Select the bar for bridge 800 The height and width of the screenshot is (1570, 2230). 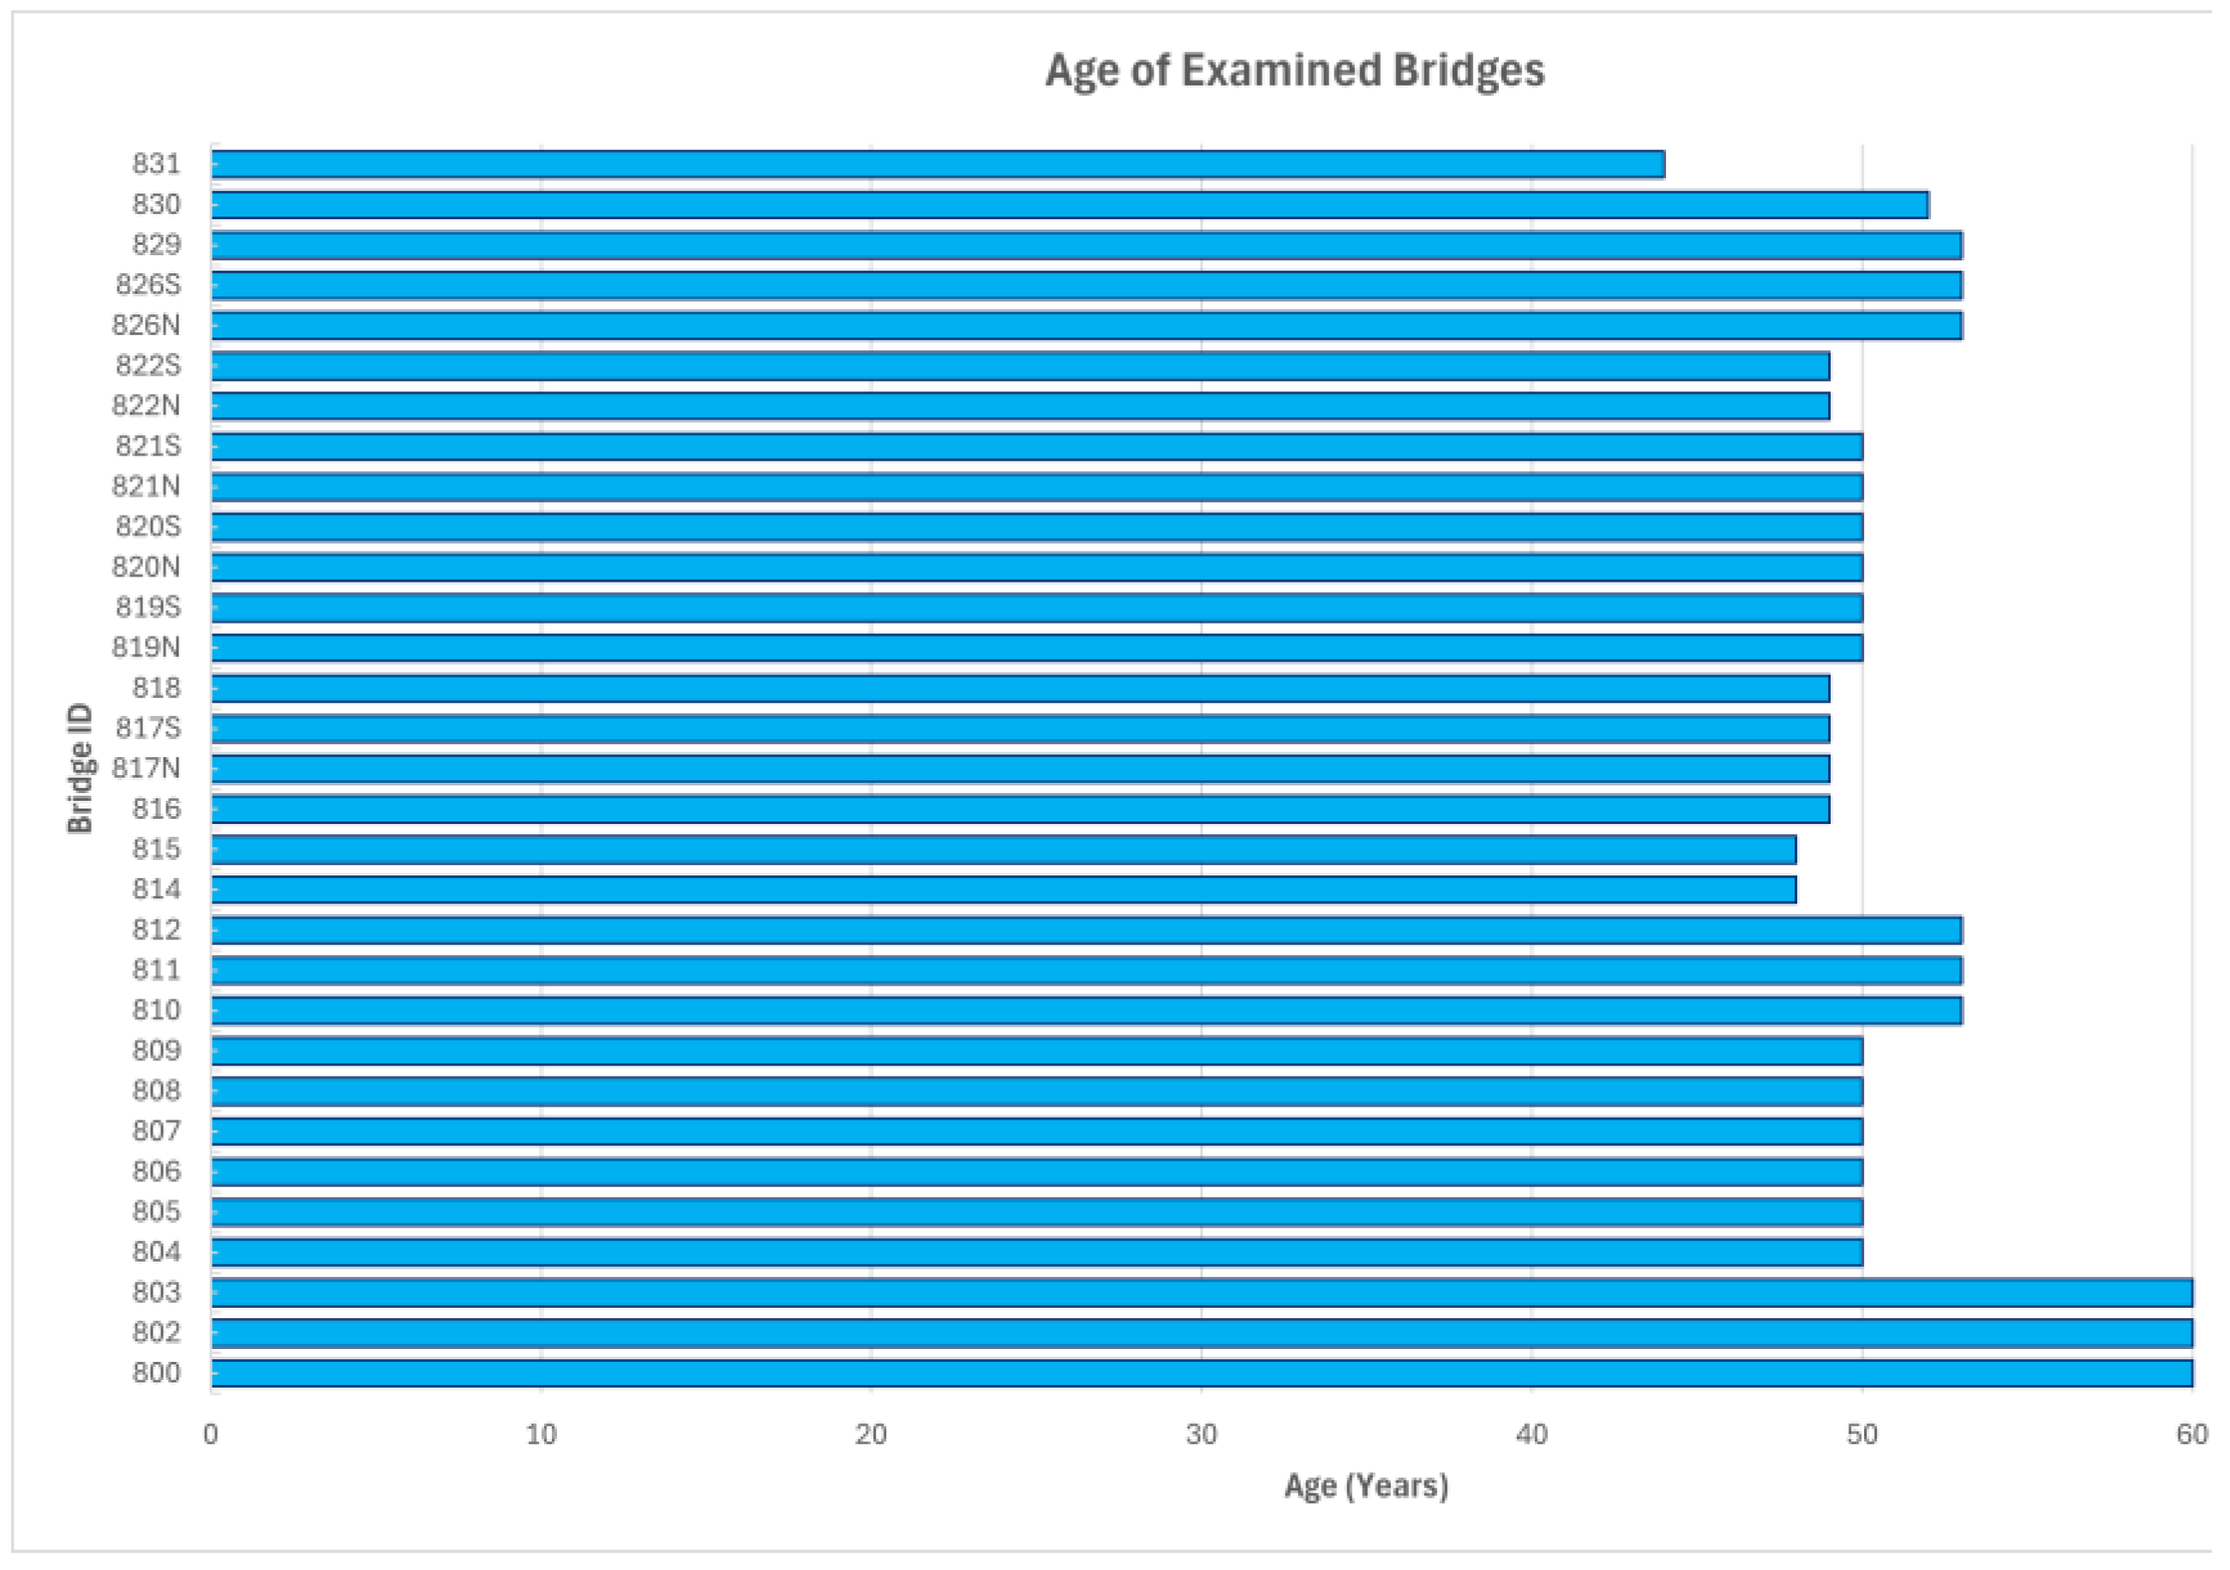tap(1202, 1373)
